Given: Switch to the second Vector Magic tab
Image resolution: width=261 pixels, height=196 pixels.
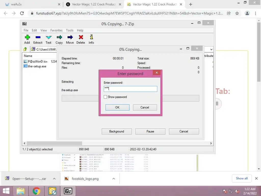Looking at the screenshot, I should pyautogui.click(x=155, y=4).
